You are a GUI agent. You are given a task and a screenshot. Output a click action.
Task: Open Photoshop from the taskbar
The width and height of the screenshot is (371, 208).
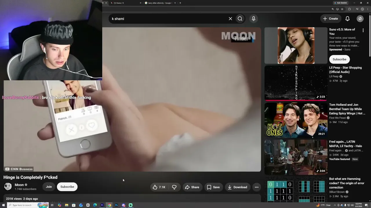(x=116, y=205)
